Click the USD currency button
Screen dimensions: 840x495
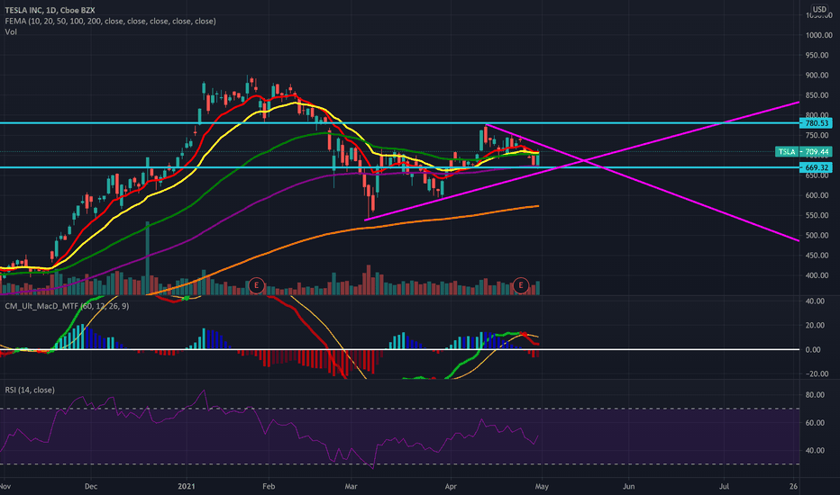pyautogui.click(x=819, y=9)
